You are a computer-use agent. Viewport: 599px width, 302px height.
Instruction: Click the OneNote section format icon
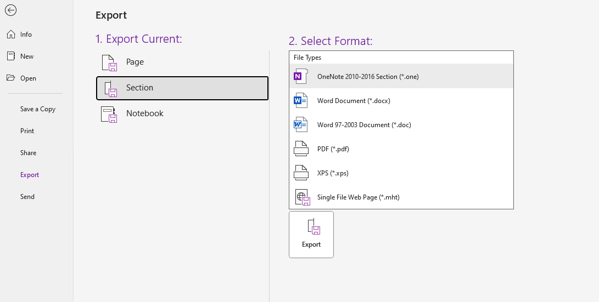(x=300, y=77)
